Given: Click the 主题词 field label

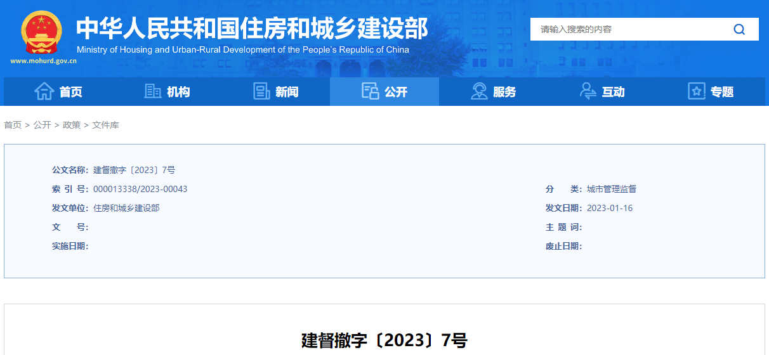Looking at the screenshot, I should click(x=564, y=227).
